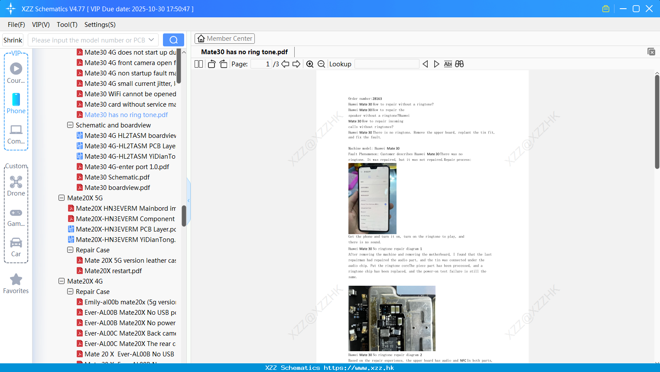Open the VIP menu
Viewport: 660px width, 372px height.
click(41, 25)
